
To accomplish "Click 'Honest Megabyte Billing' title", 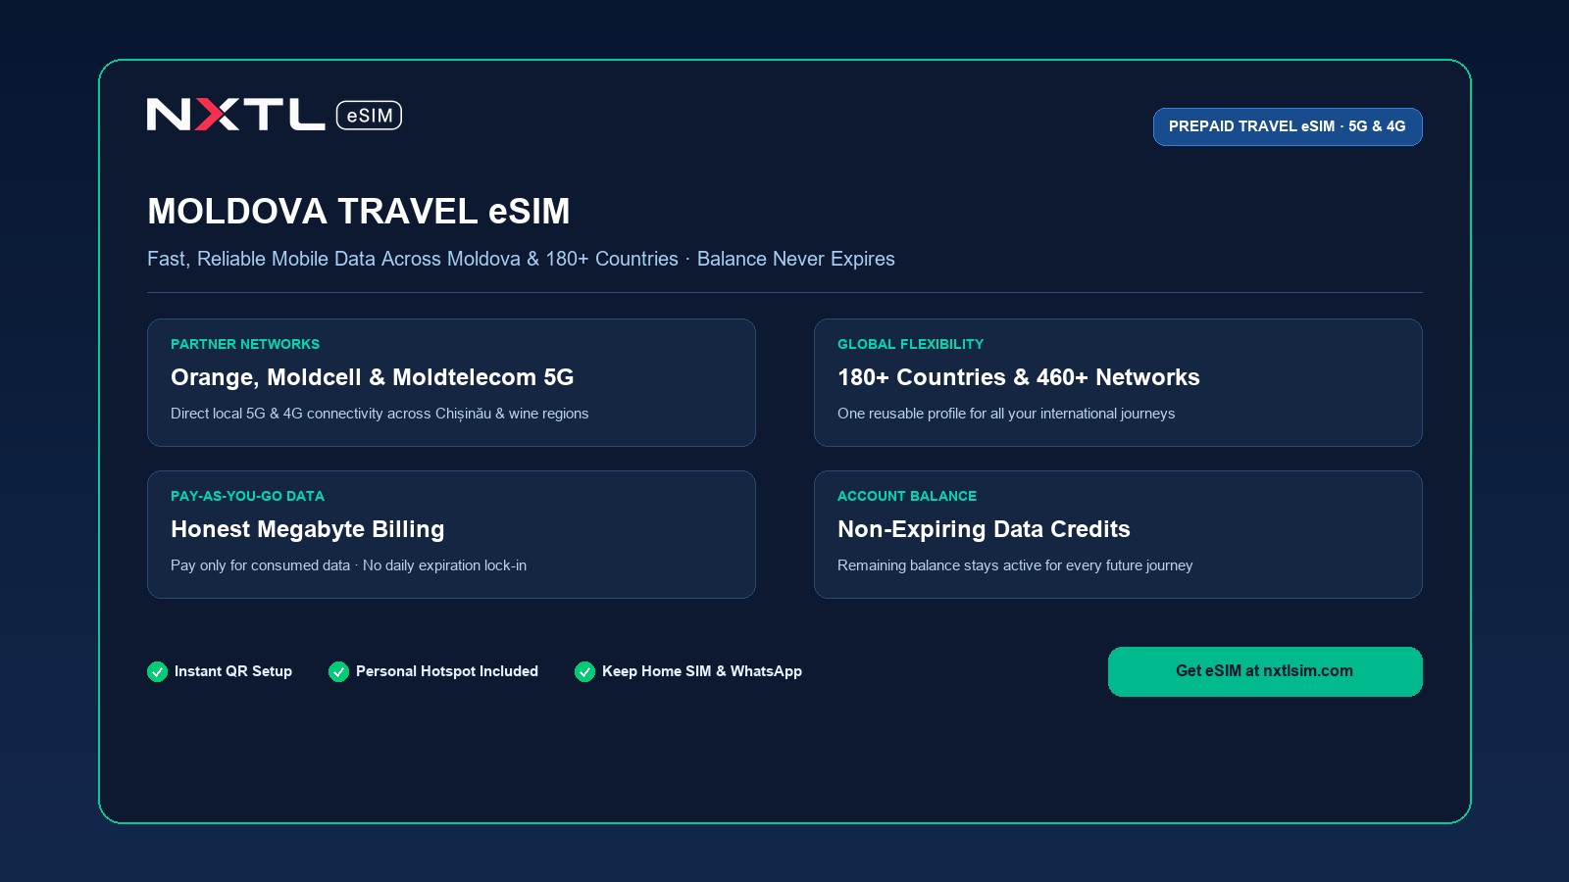I will (308, 529).
